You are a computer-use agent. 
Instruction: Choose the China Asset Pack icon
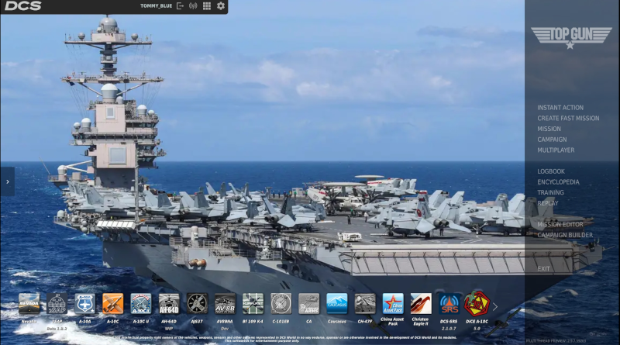393,303
